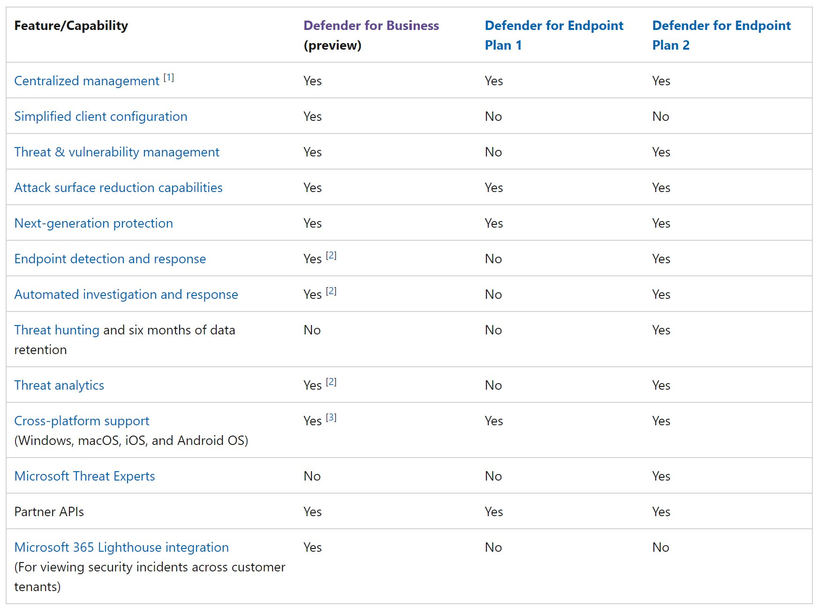Open Defender for Endpoint Plan 1 link
Screen dimensions: 818x607
click(x=553, y=26)
